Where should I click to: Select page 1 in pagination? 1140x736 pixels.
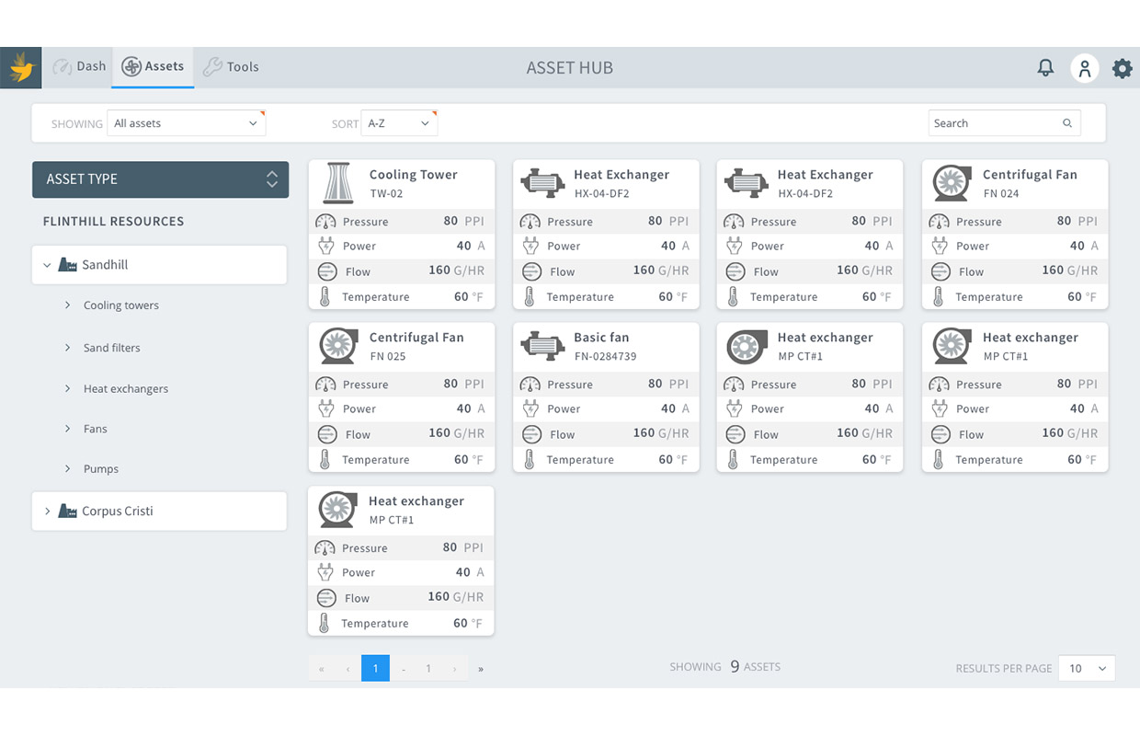375,669
